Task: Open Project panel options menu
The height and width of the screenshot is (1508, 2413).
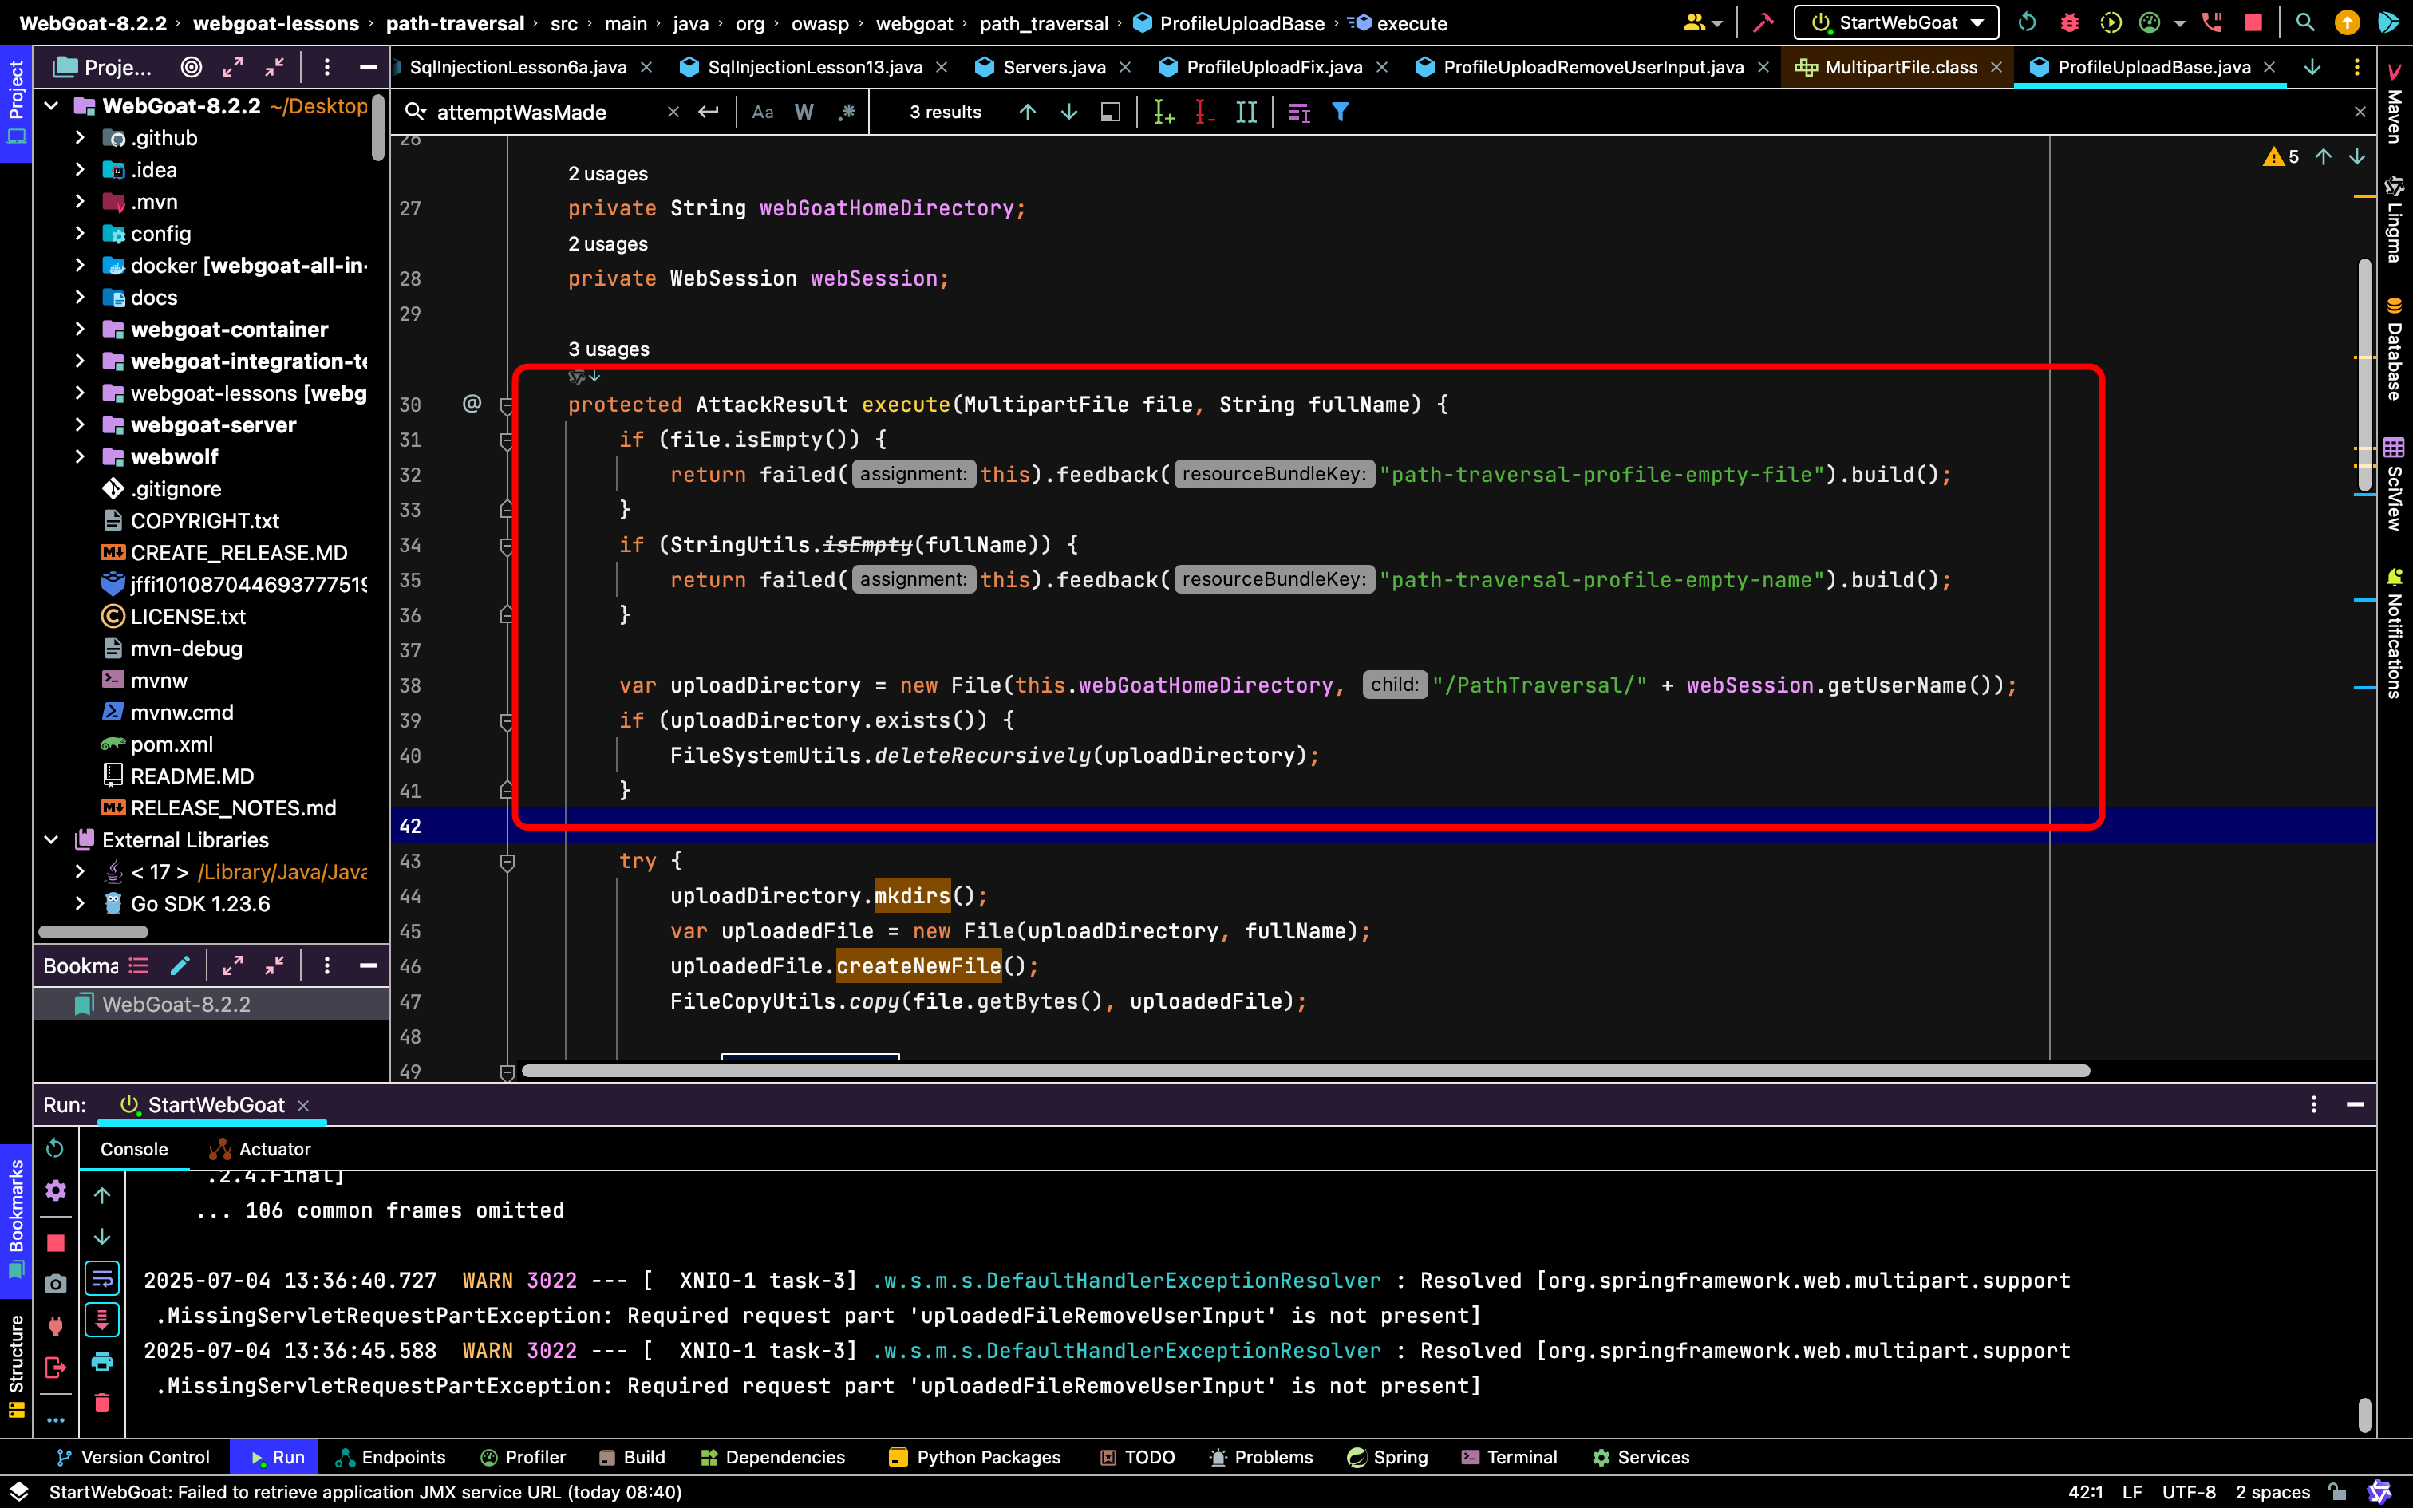Action: click(x=326, y=67)
